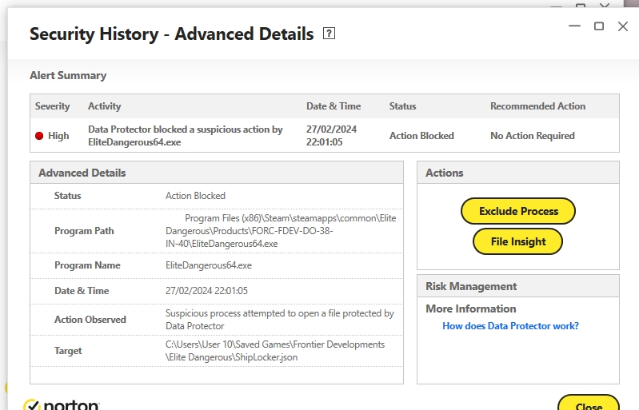
Task: Click the Advanced Details panel header
Action: coord(217,173)
